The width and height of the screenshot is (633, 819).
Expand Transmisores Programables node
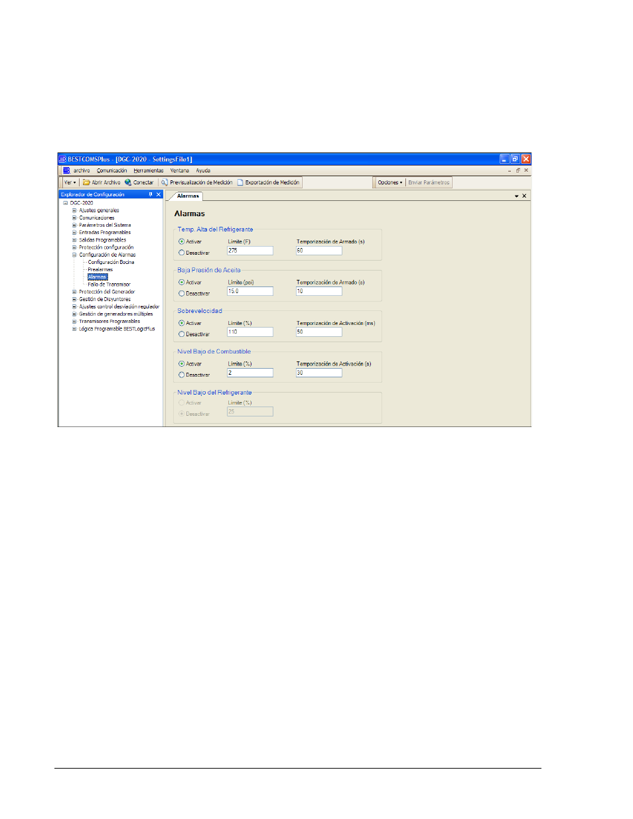(x=74, y=322)
